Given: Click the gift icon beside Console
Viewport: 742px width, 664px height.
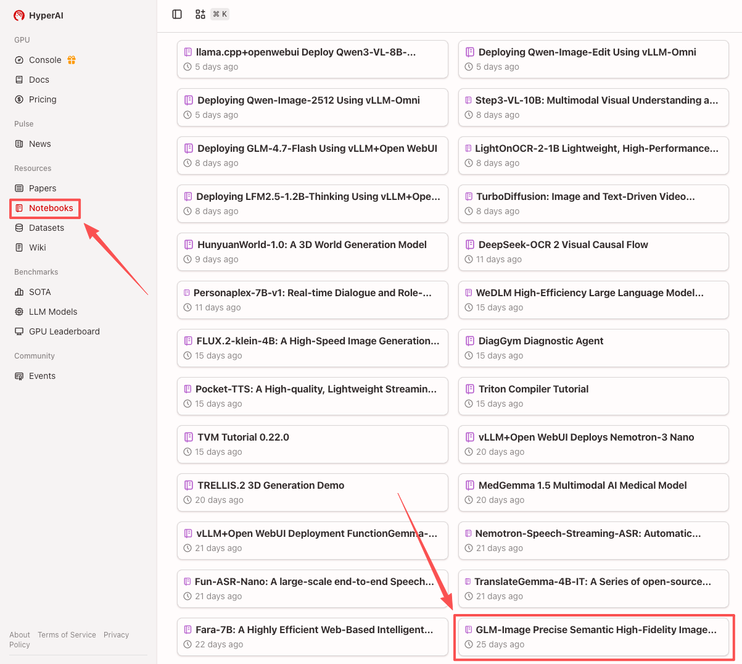Looking at the screenshot, I should (72, 60).
